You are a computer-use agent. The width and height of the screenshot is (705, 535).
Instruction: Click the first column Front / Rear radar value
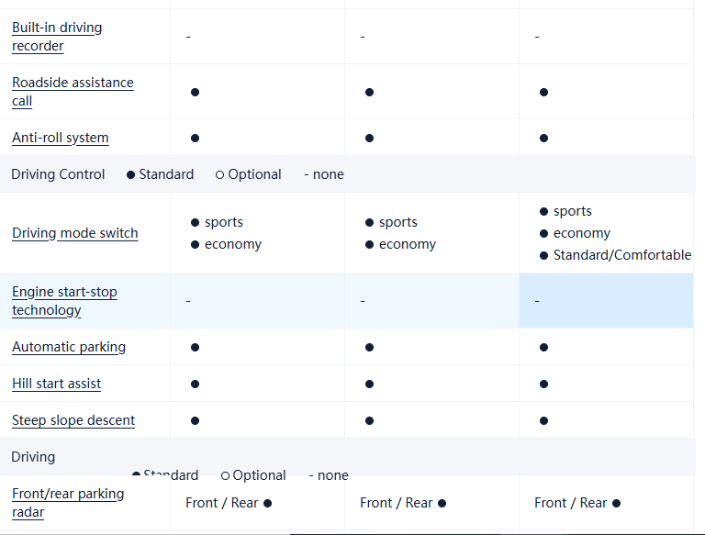pyautogui.click(x=228, y=503)
